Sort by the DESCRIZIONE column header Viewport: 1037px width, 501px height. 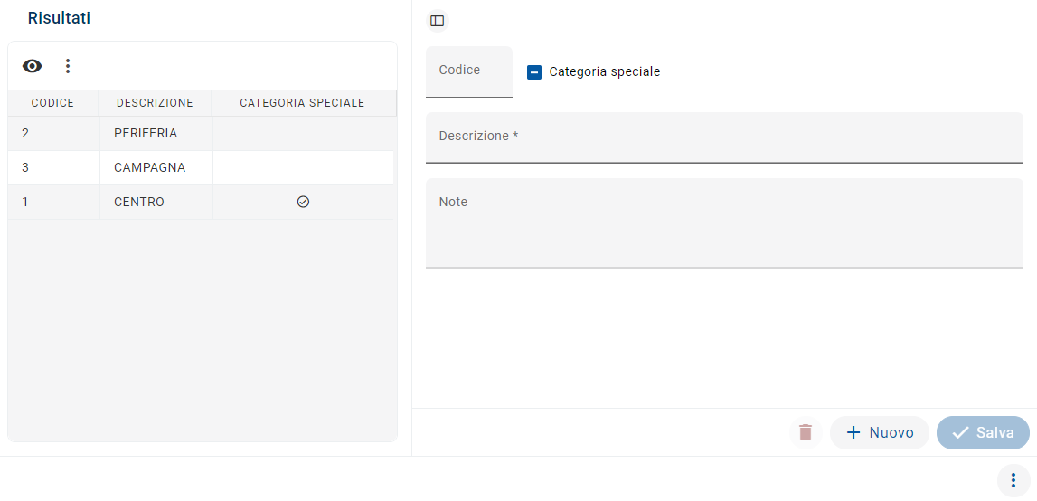tap(155, 103)
